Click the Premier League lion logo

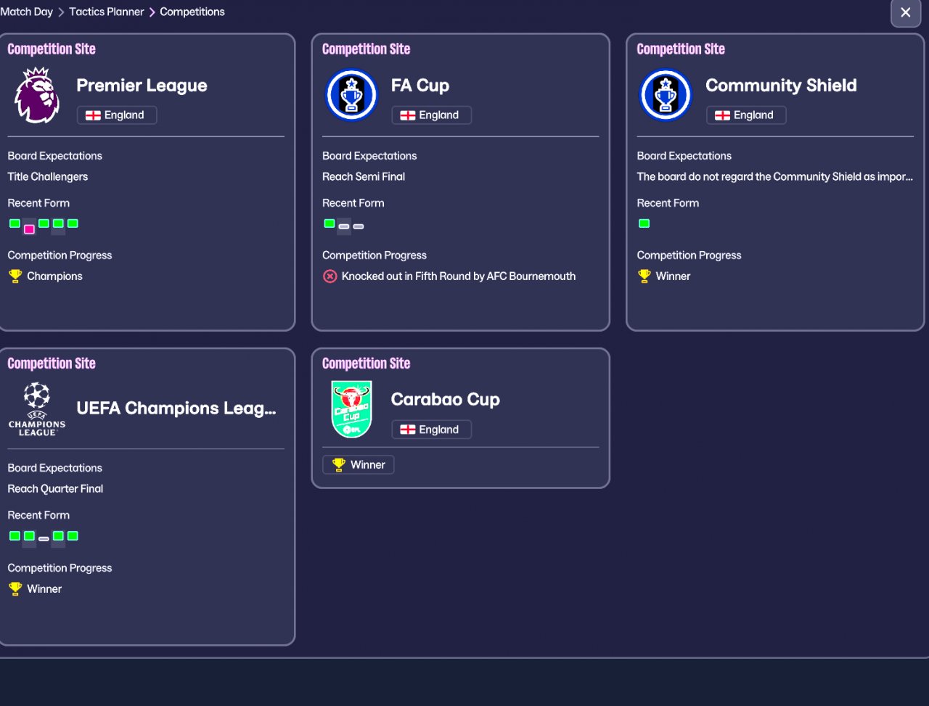(37, 95)
